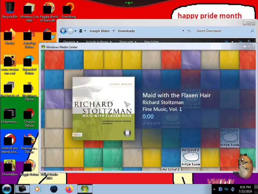Switch to Windows Media Center taskbar button
Viewport: 258px width, 194px height.
click(85, 189)
